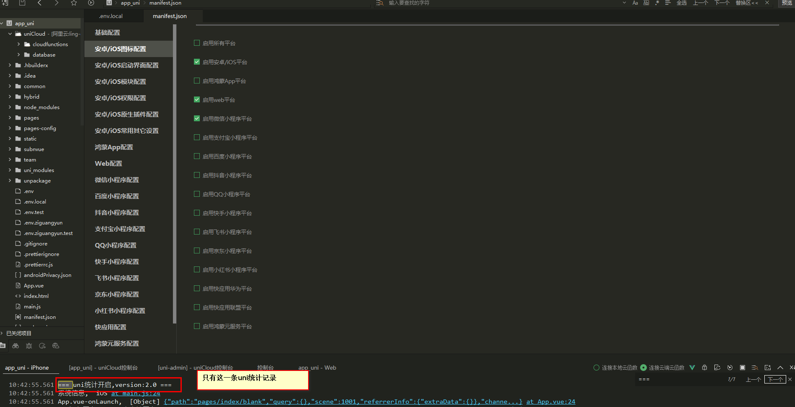The image size is (795, 407).
Task: Check the 启用支付宝小程序平台 checkbox
Action: [197, 137]
